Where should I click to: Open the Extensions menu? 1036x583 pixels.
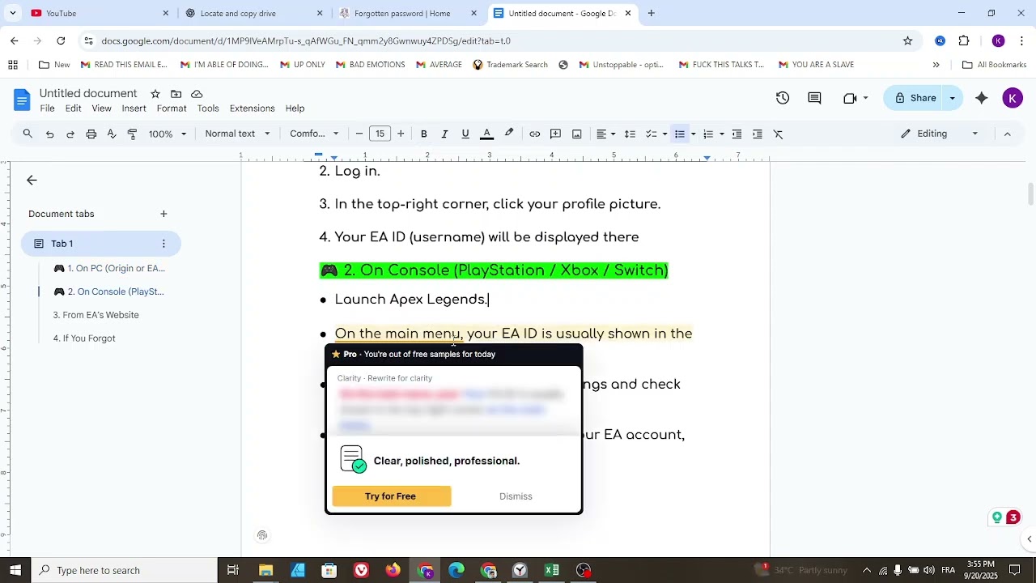(253, 109)
